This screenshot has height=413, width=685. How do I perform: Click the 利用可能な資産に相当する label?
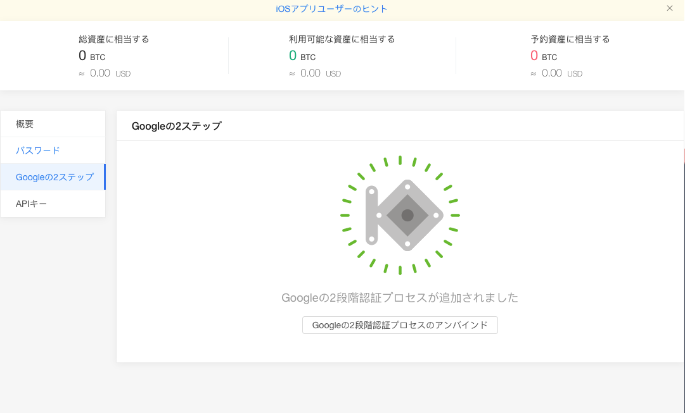point(342,39)
